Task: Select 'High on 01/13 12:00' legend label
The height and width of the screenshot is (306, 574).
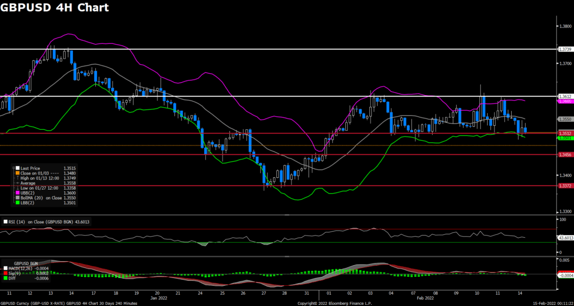Action: click(x=39, y=178)
